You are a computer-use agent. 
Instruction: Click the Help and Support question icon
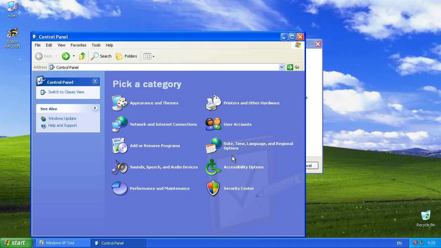(x=43, y=126)
